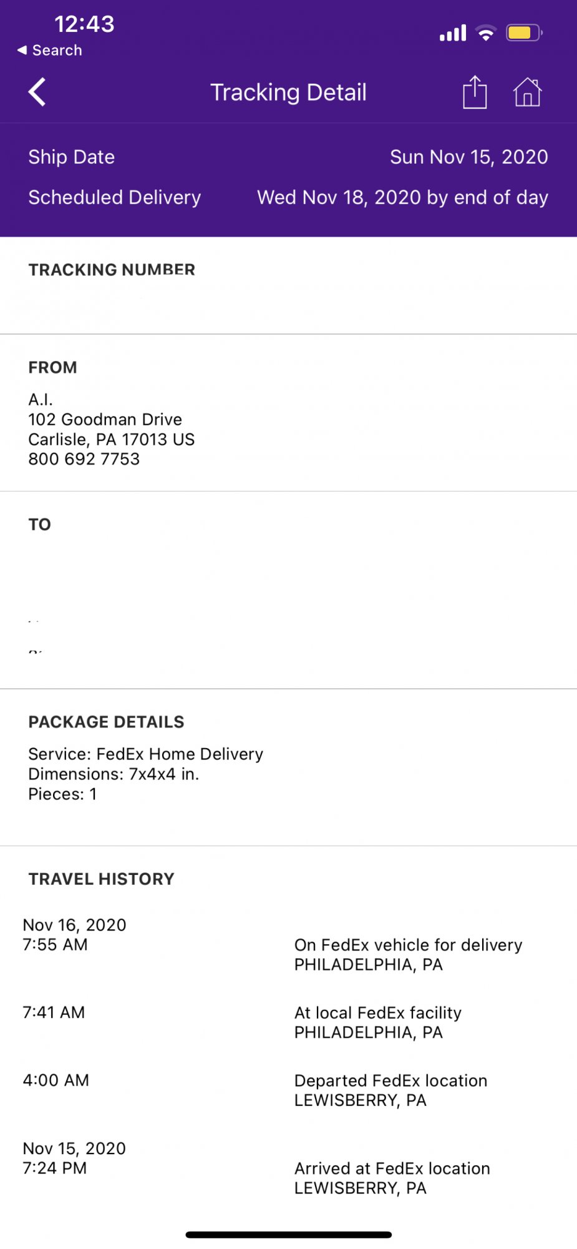Return to Search app link

[50, 51]
